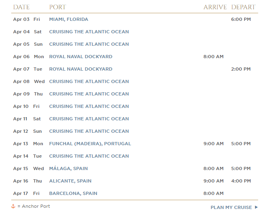
Task: Click the DATE column header
Action: 21,7
